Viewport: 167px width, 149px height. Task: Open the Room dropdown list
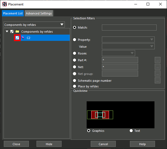click(x=119, y=53)
